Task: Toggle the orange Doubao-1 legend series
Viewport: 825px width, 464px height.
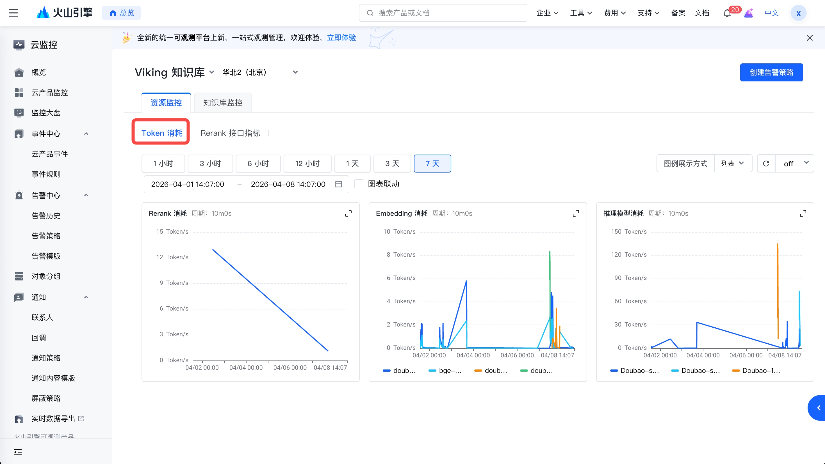Action: coord(756,371)
